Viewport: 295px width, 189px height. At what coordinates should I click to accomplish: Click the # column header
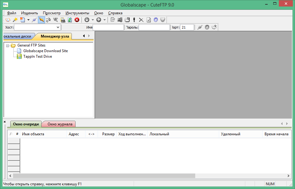coord(17,134)
